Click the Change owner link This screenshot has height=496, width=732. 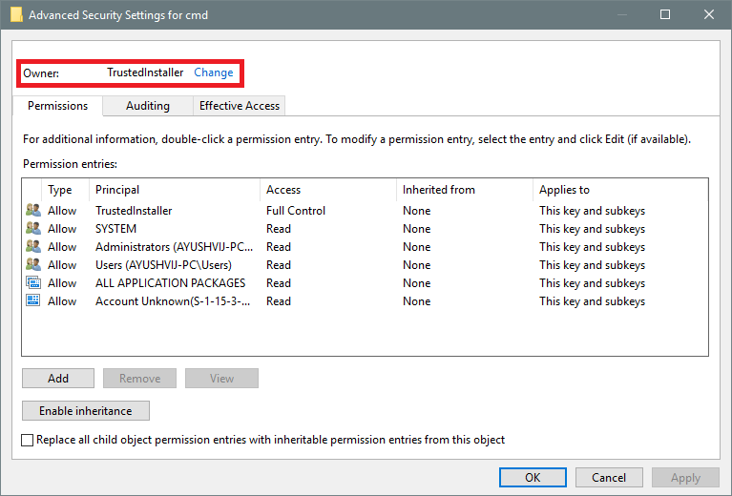coord(214,72)
